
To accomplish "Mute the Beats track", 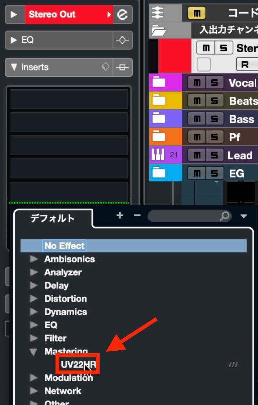I will pyautogui.click(x=197, y=101).
